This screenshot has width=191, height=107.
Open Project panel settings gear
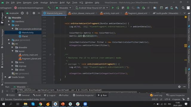point(34,13)
